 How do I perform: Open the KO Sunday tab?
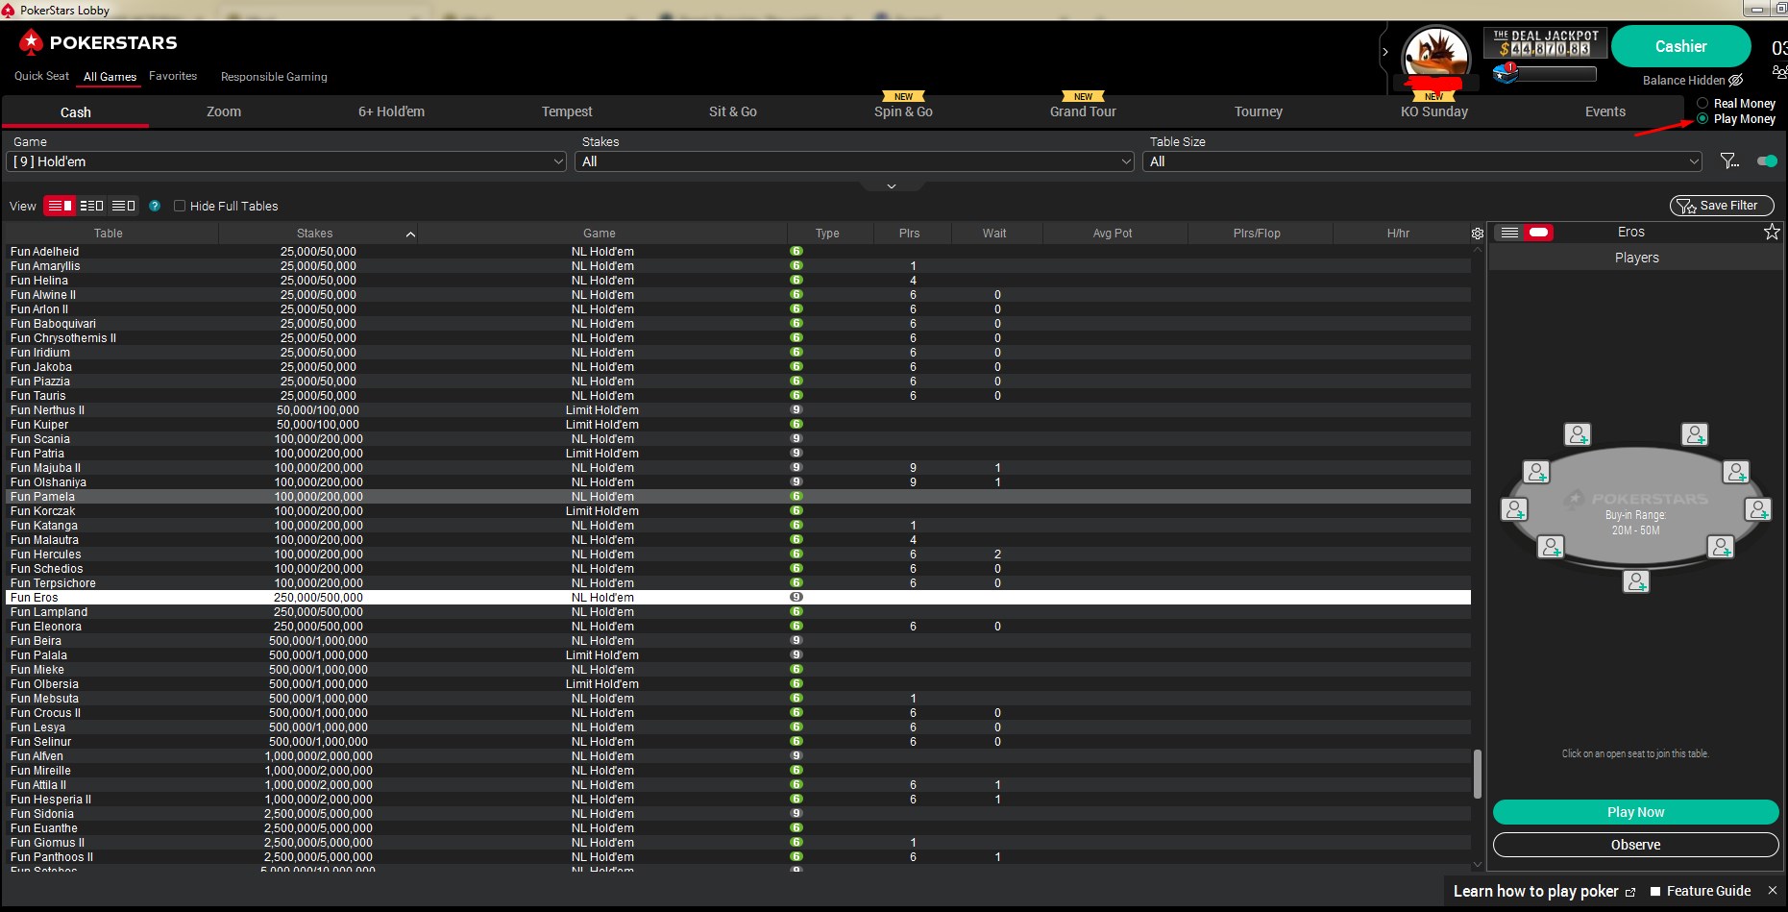pos(1433,111)
